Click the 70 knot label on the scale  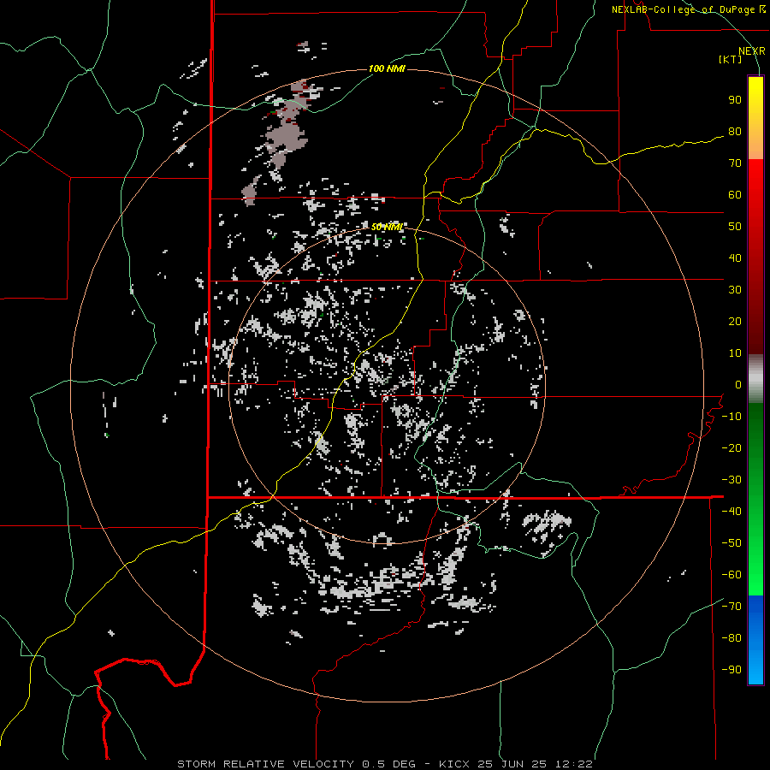735,163
